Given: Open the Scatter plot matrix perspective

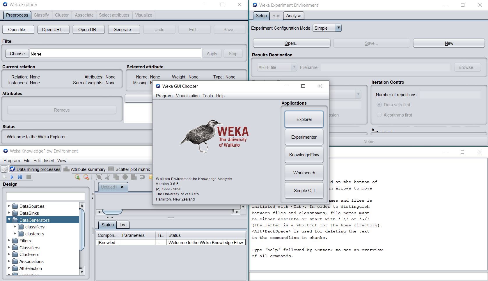Looking at the screenshot, I should tap(129, 169).
